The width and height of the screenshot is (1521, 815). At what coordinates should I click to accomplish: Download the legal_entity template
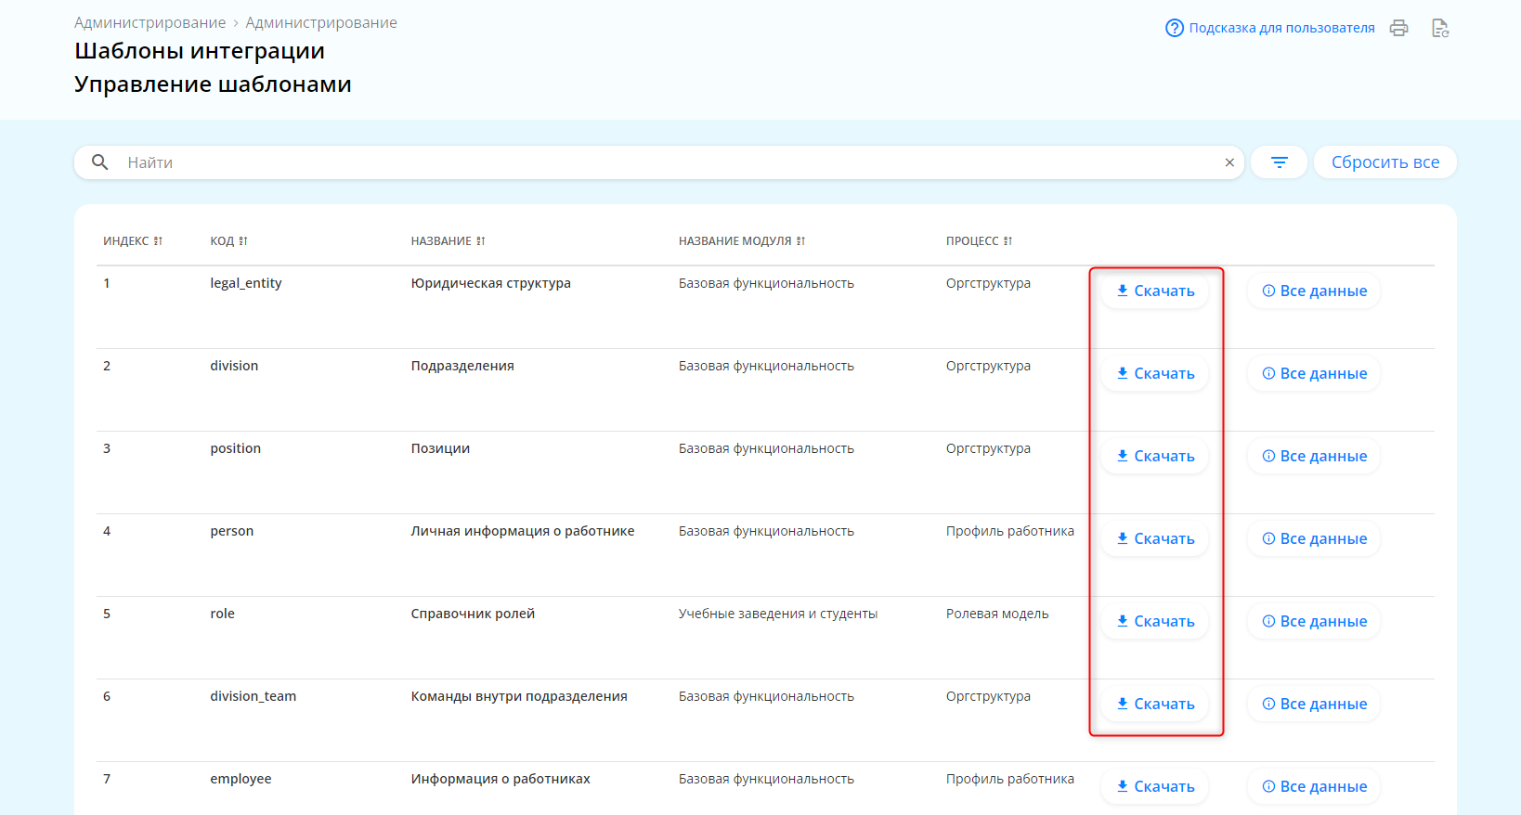point(1154,291)
